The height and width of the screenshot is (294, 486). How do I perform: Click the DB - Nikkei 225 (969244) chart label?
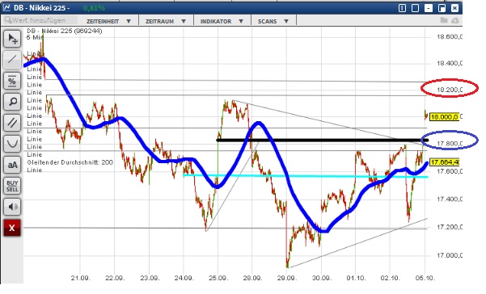[x=65, y=31]
